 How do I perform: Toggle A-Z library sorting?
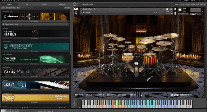tap(18, 8)
